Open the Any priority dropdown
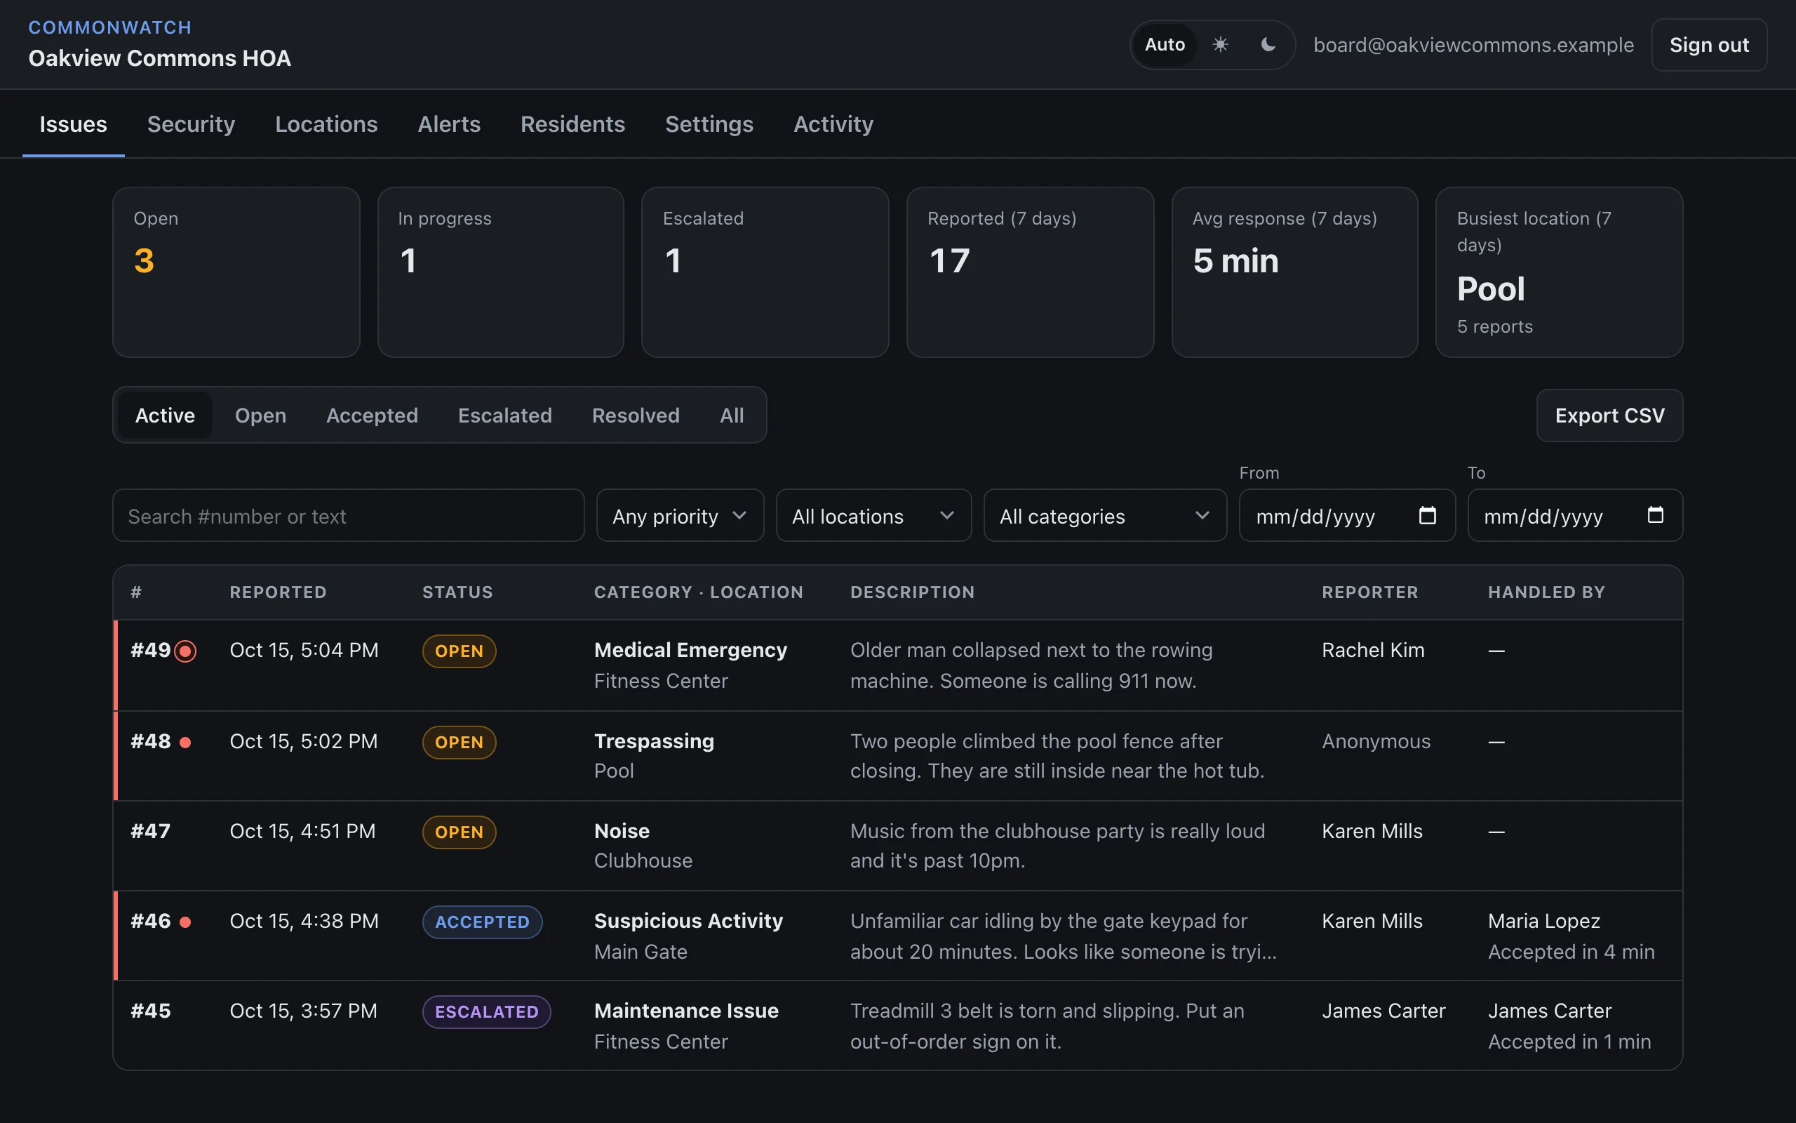1796x1123 pixels. (680, 515)
